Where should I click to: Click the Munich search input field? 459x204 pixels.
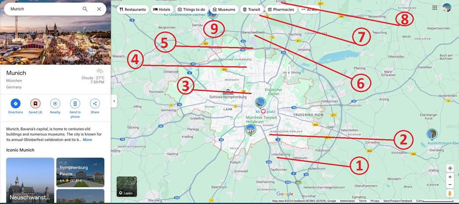click(x=44, y=9)
